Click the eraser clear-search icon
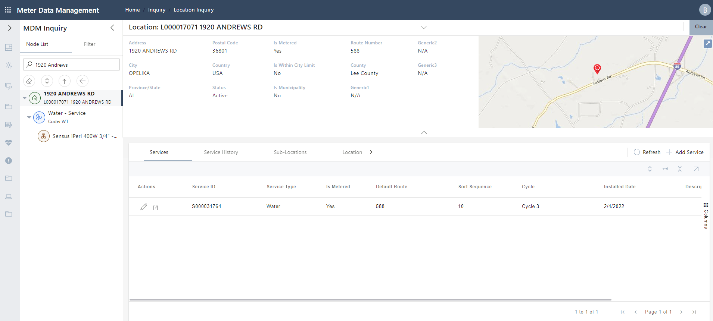 click(29, 81)
